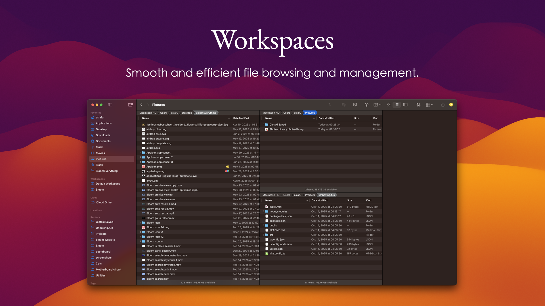Click the share icon in toolbar
Viewport: 545px width, 306px height.
coord(443,105)
